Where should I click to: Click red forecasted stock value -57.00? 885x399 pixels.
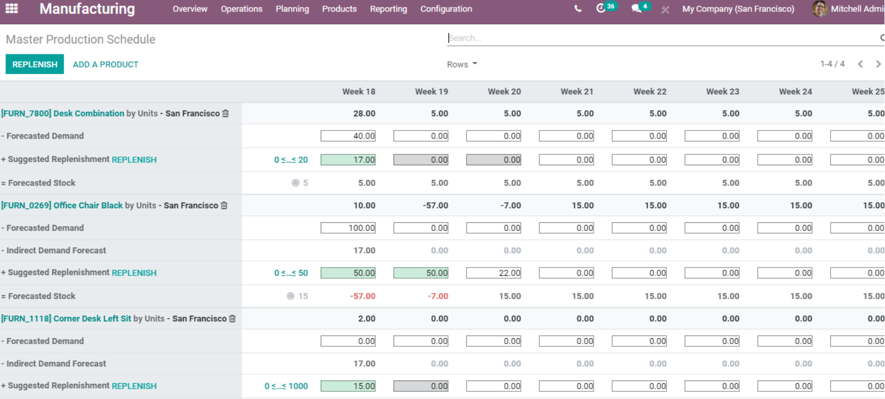click(x=363, y=296)
